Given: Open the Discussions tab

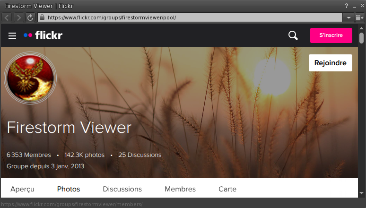Looking at the screenshot, I should pos(122,189).
